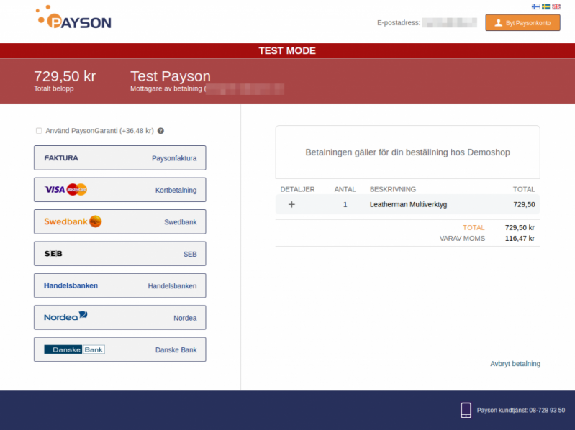Select the Finnish flag language icon

pyautogui.click(x=535, y=6)
